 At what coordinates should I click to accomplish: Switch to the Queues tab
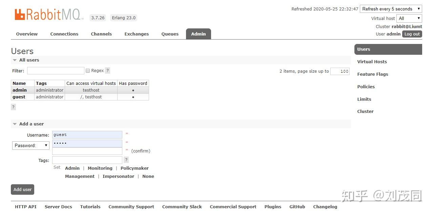click(x=170, y=34)
